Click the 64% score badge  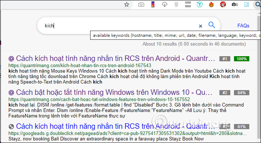tap(242, 93)
